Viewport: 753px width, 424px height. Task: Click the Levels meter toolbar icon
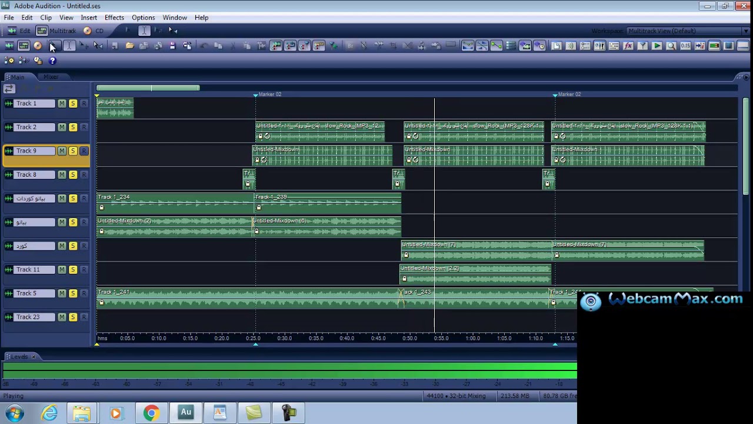pos(714,46)
